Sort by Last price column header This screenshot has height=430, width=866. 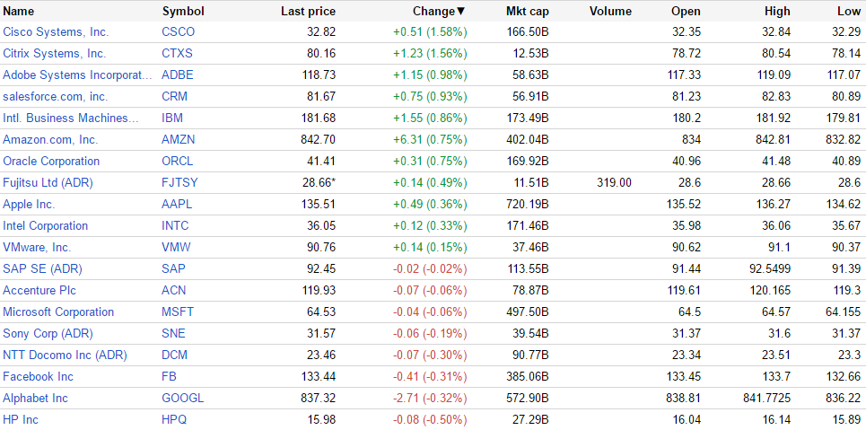click(x=308, y=11)
